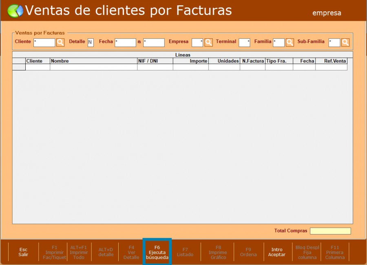Click the yellow Total Compras field

pos(330,231)
